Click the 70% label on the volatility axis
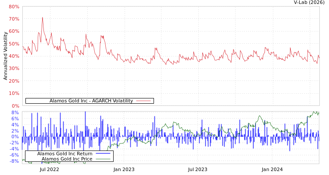Image resolution: width=329 pixels, height=175 pixels. pyautogui.click(x=14, y=19)
